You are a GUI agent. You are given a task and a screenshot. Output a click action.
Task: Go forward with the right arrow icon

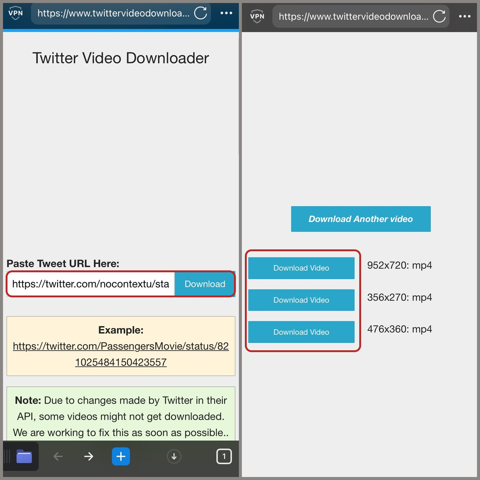tap(88, 456)
